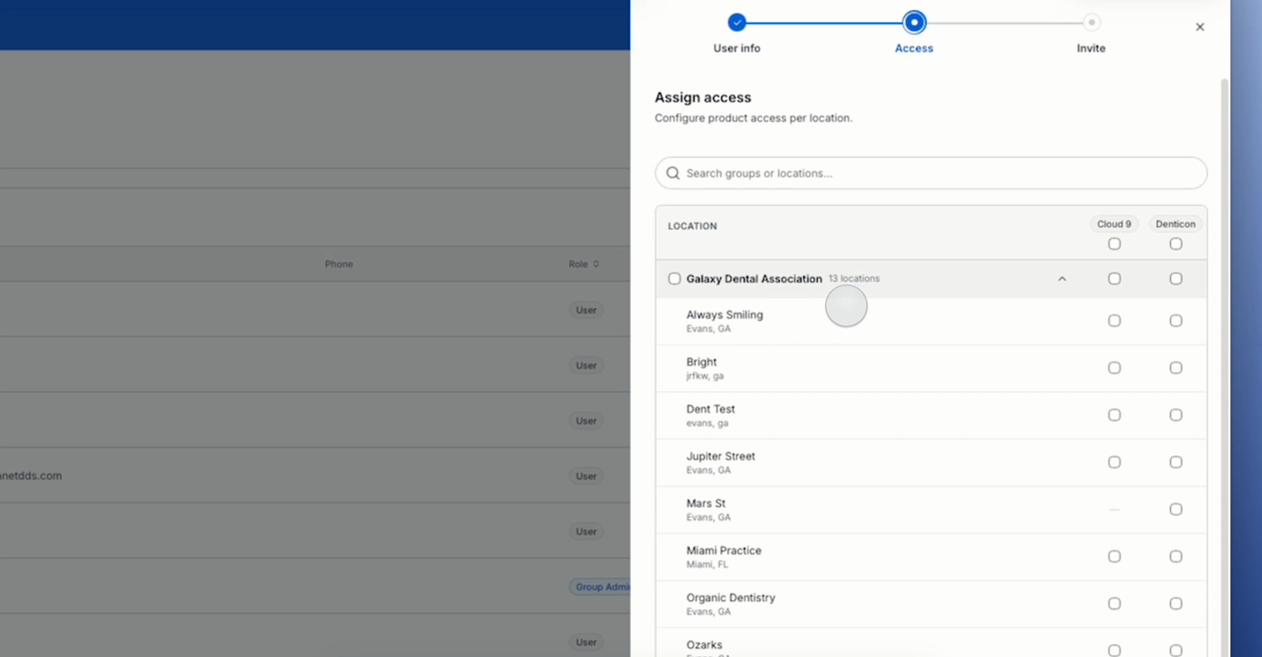Check Denticon column header checkbox
1262x657 pixels.
[x=1175, y=244]
